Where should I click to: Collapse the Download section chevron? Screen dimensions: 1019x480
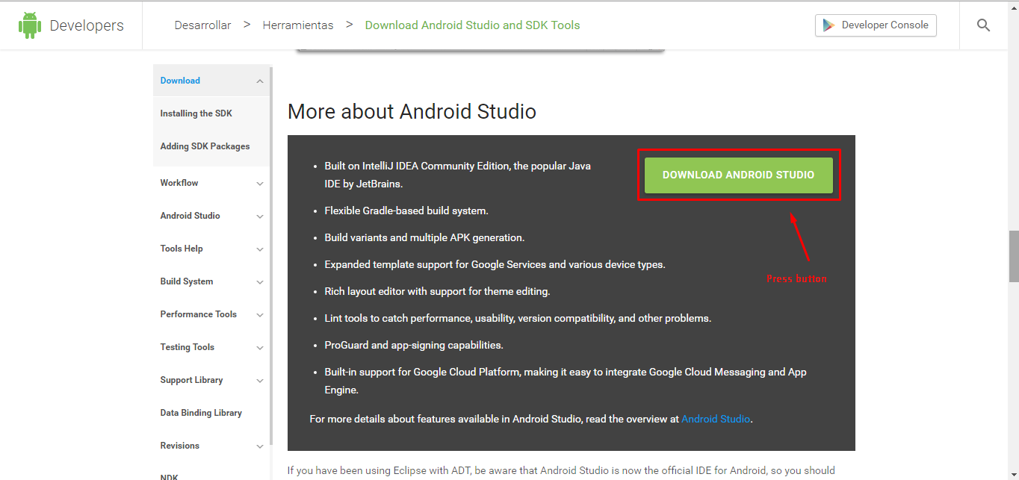coord(260,81)
